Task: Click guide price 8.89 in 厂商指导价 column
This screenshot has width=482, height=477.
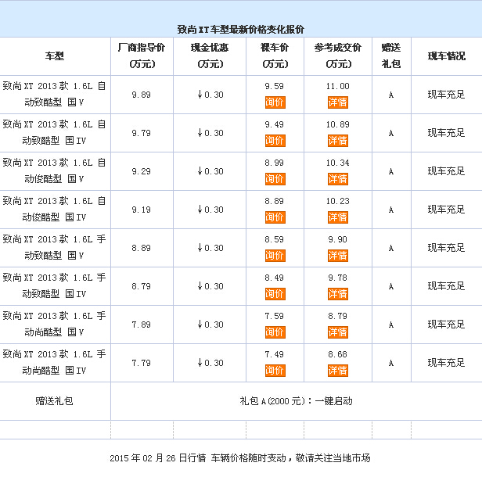Action: [x=142, y=248]
